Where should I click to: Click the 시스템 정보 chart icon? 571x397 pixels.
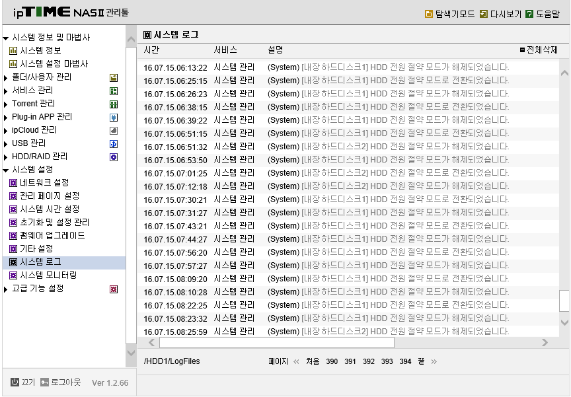coord(13,51)
